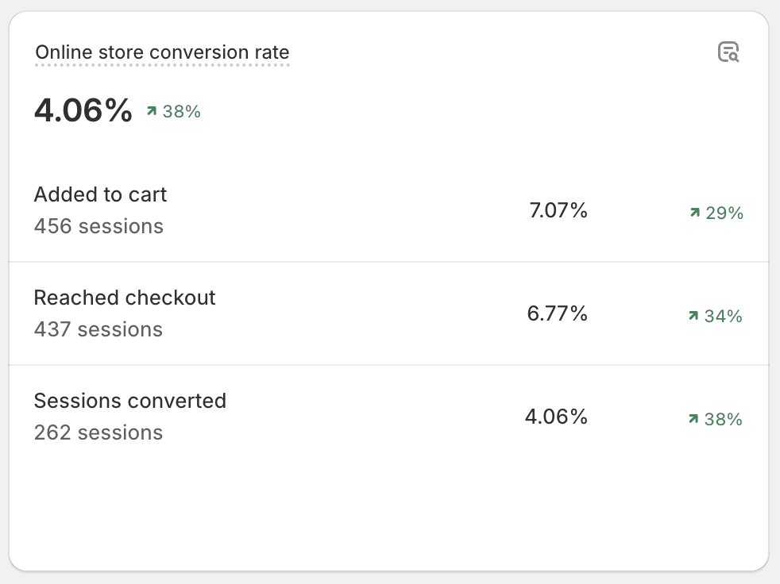Click the 6.77% reached checkout rate
This screenshot has height=584, width=780.
coord(557,313)
